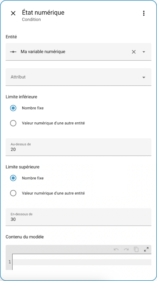Click the En-dessous de input field

click(78, 217)
